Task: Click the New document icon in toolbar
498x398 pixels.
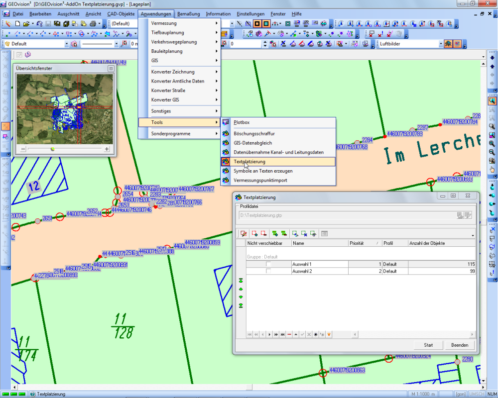Action: click(x=18, y=23)
